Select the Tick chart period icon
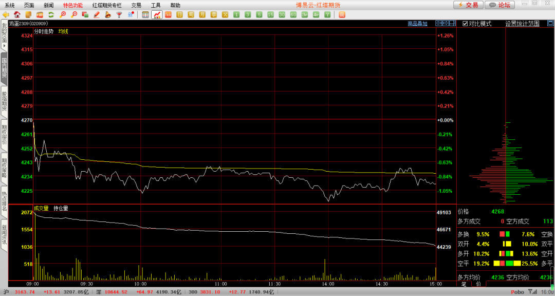The width and height of the screenshot is (555, 296). 168,15
